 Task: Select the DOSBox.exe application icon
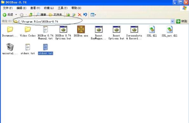click(81, 29)
